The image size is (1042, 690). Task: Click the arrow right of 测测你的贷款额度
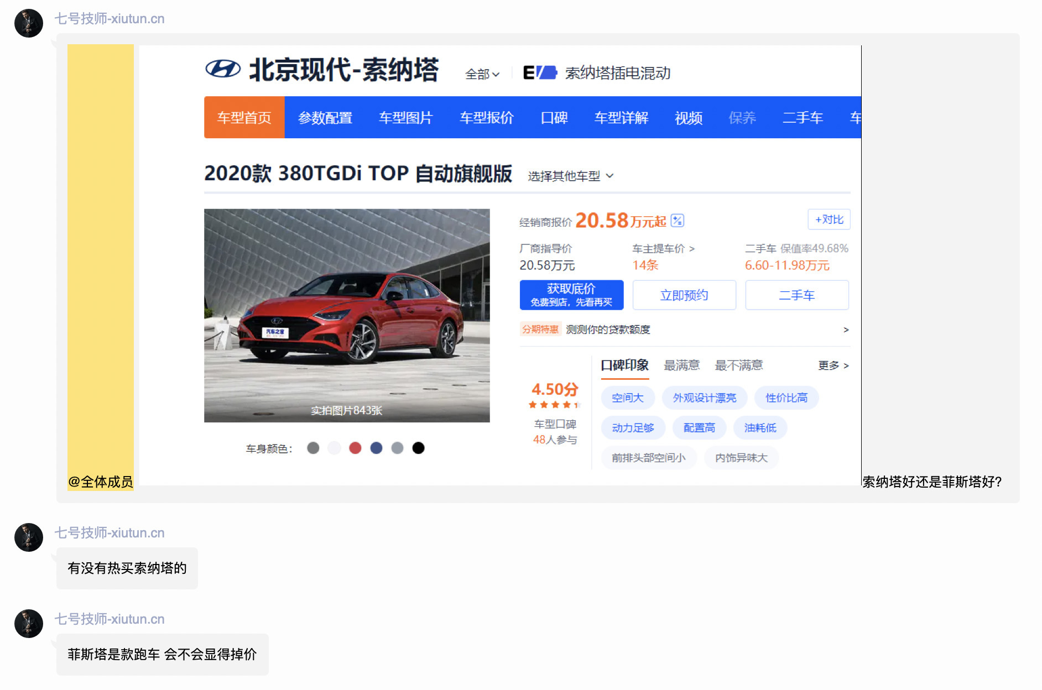[846, 330]
